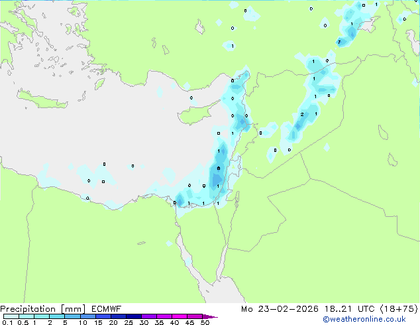Image resolution: width=420 pixels, height=325 pixels.
Task: Click the Crete island on the map
Action: coord(42,99)
